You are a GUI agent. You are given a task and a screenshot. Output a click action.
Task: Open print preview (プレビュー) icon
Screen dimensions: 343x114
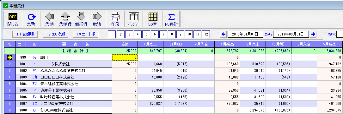(x=133, y=19)
